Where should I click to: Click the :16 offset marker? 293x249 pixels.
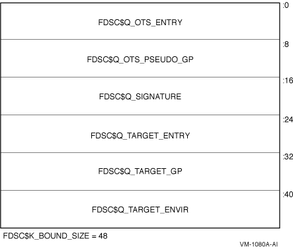click(288, 81)
